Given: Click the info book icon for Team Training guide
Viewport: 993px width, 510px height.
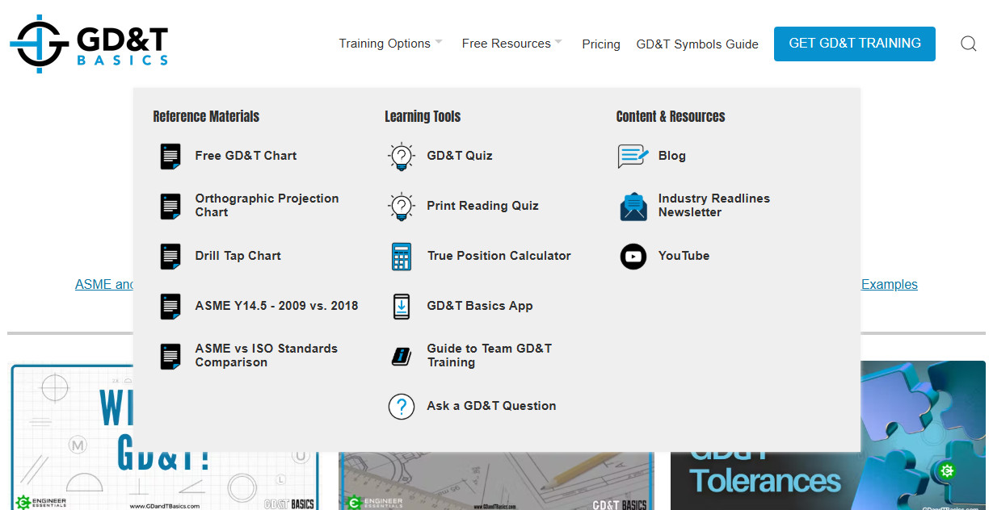Looking at the screenshot, I should tap(402, 356).
